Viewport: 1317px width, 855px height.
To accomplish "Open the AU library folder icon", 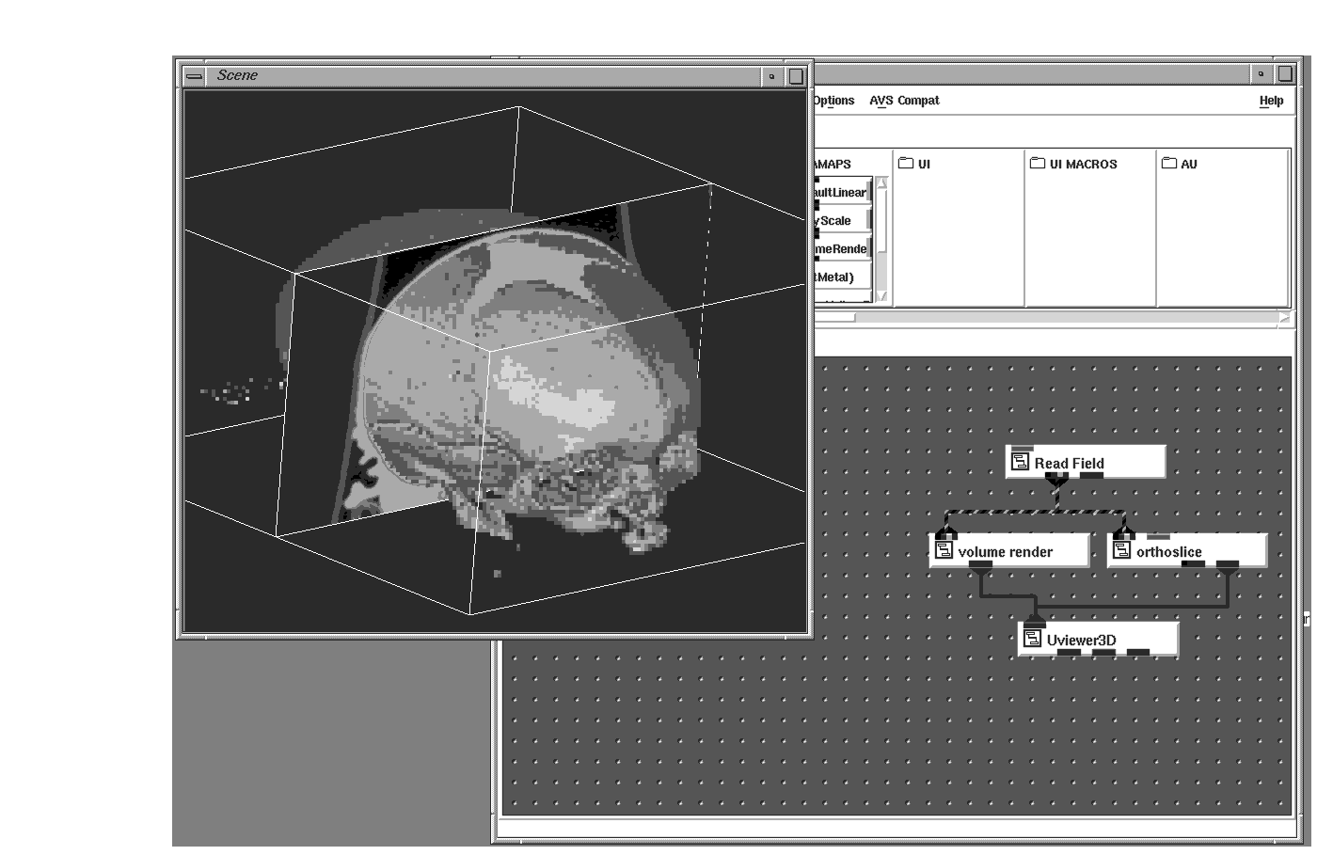I will tap(1169, 163).
